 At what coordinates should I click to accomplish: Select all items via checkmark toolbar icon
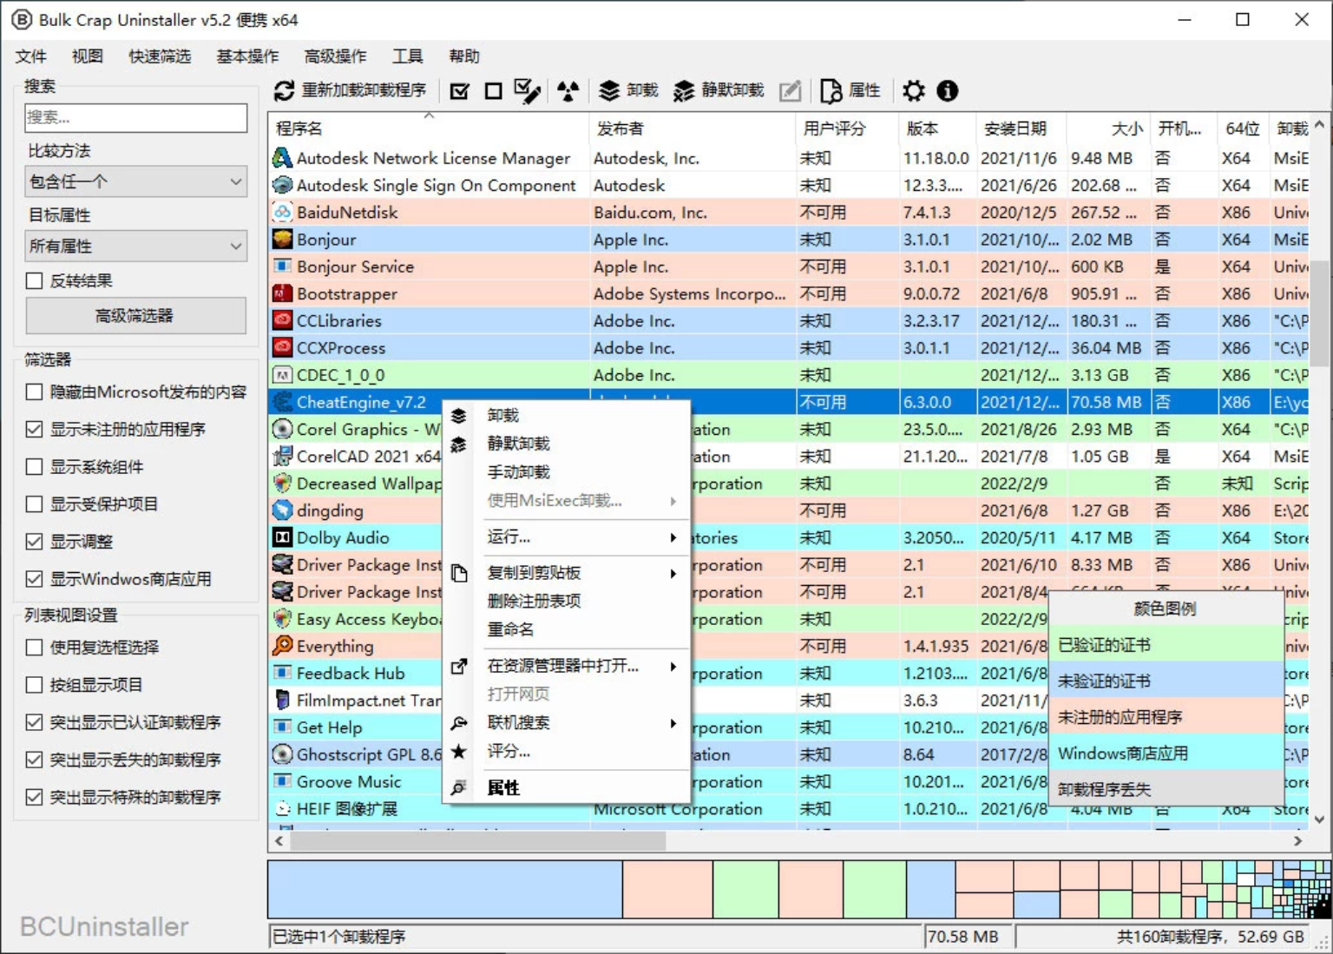point(459,89)
